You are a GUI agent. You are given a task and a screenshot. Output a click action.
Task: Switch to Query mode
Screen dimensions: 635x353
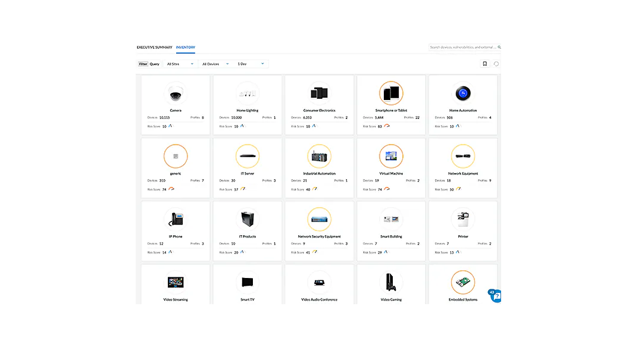154,64
